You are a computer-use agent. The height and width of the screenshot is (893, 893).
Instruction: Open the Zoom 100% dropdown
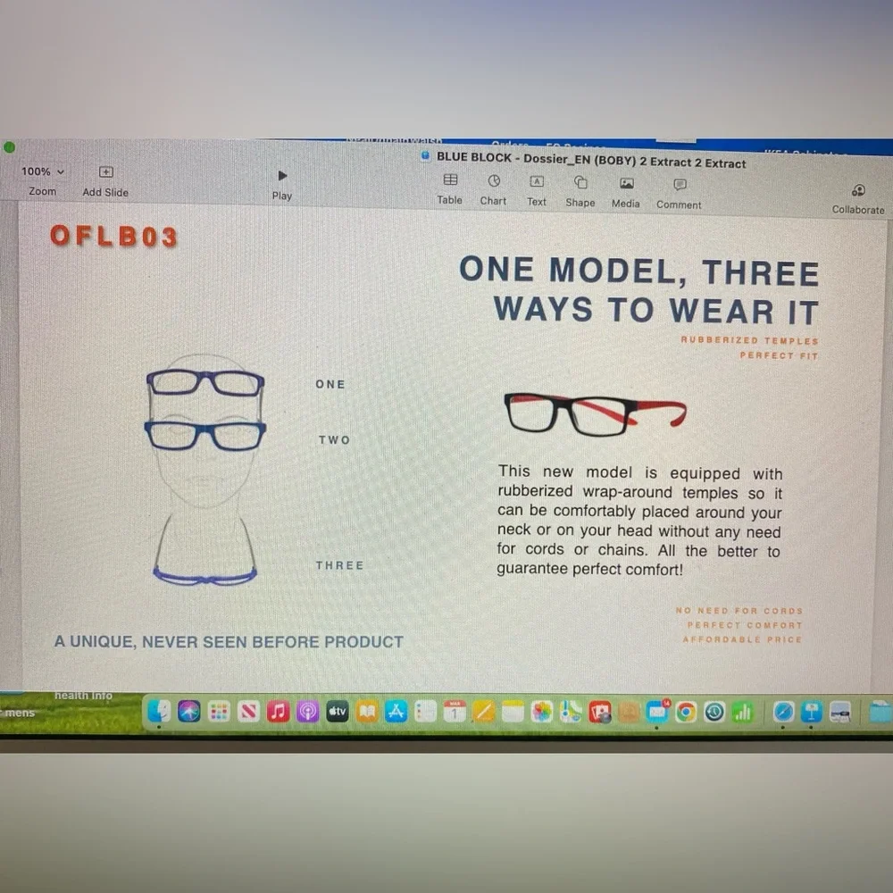(x=43, y=171)
